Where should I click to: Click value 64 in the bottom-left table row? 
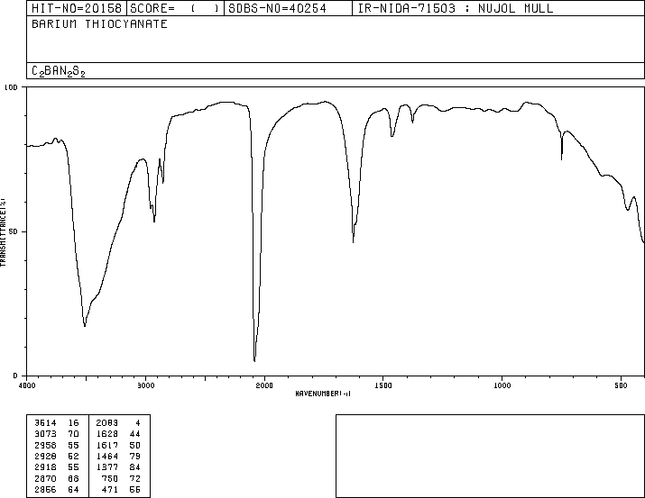click(73, 490)
